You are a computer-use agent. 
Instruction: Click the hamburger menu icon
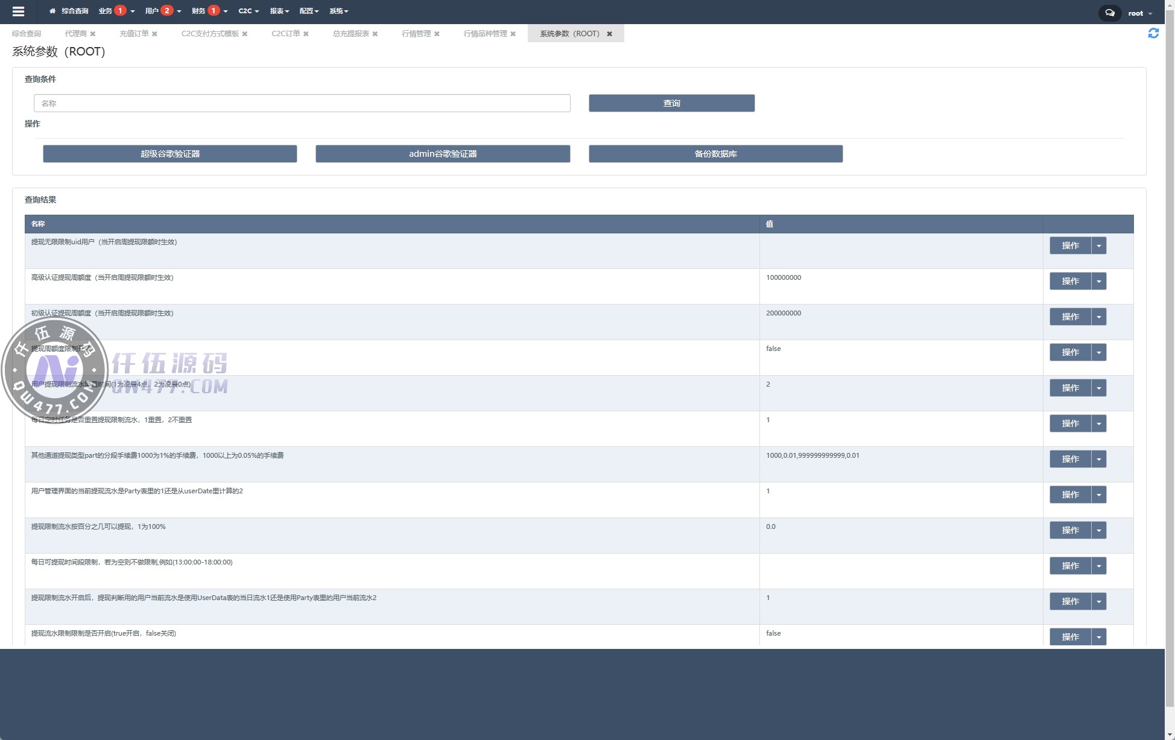point(18,11)
